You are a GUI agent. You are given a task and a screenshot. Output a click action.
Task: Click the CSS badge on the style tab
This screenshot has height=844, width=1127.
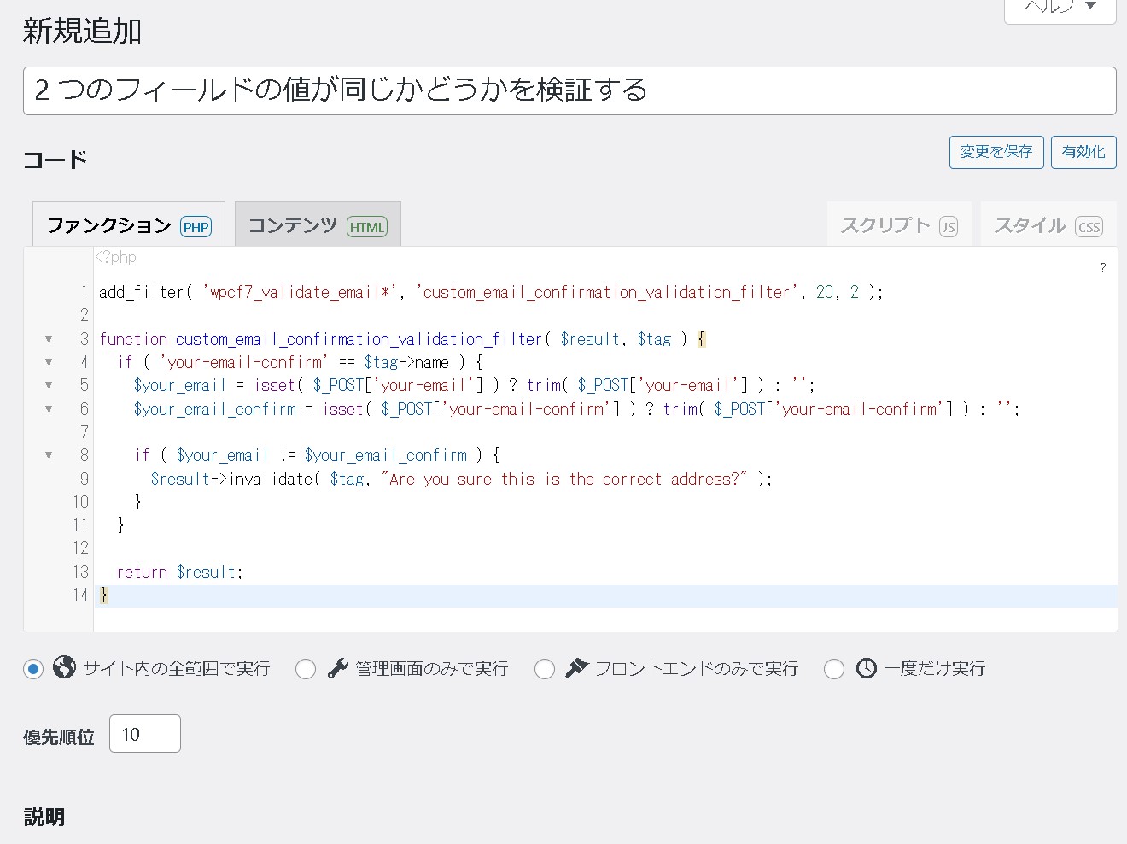click(x=1090, y=228)
